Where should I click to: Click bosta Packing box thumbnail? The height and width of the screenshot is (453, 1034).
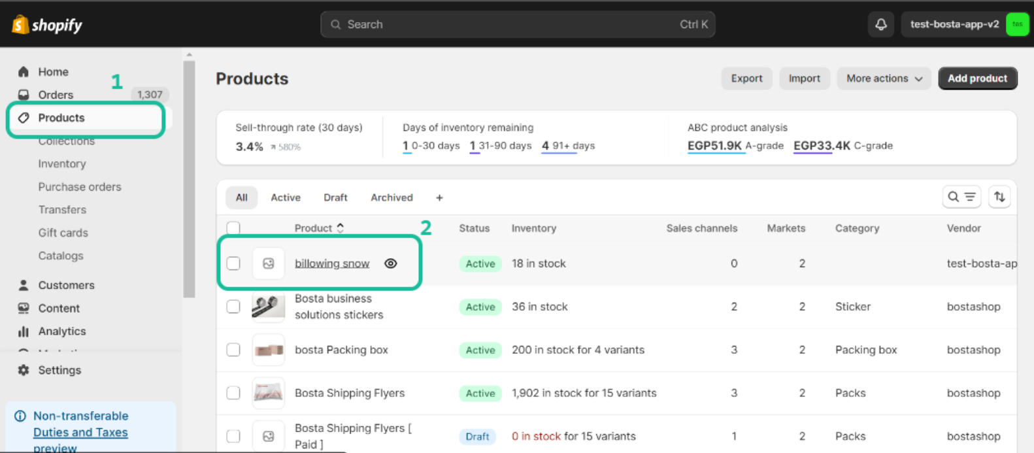tap(269, 350)
